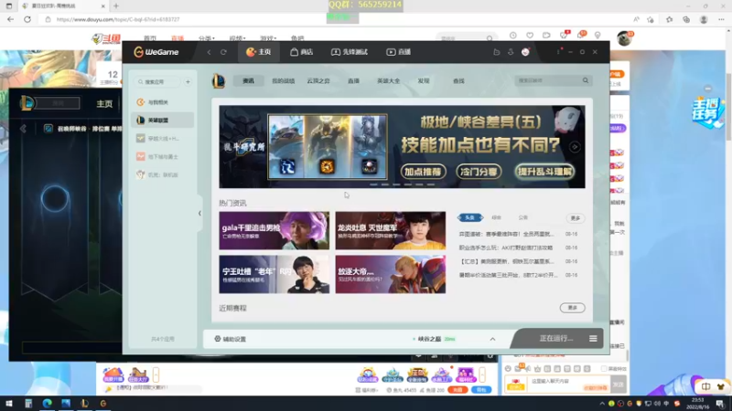Click the download icon in the WeGame title bar
The image size is (732, 411).
[511, 52]
